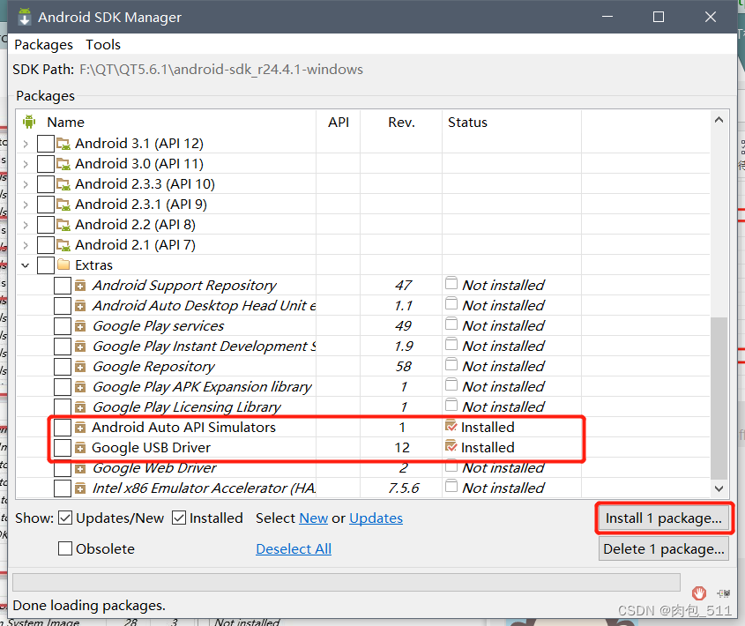Click Not installed status icon for Google Repository
Viewport: 745px width, 626px height.
pyautogui.click(x=451, y=365)
